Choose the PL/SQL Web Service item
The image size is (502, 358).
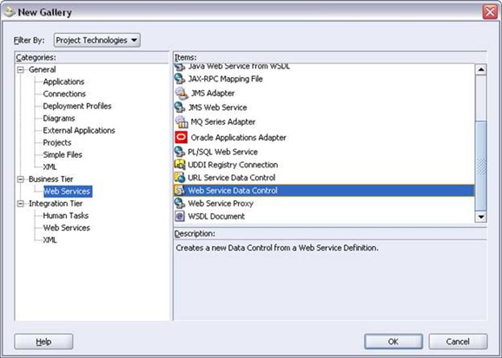coord(223,152)
